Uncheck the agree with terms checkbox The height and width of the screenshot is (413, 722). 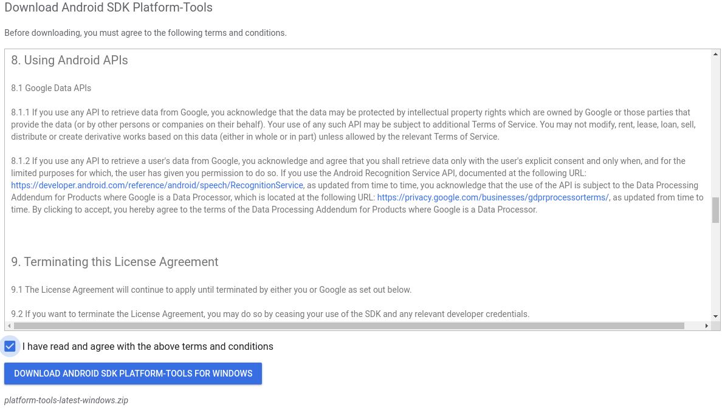[10, 346]
